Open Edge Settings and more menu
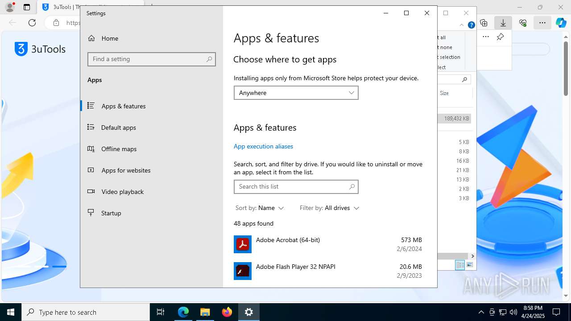 point(542,23)
